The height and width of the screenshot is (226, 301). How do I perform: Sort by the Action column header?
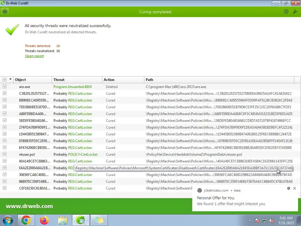(123, 79)
